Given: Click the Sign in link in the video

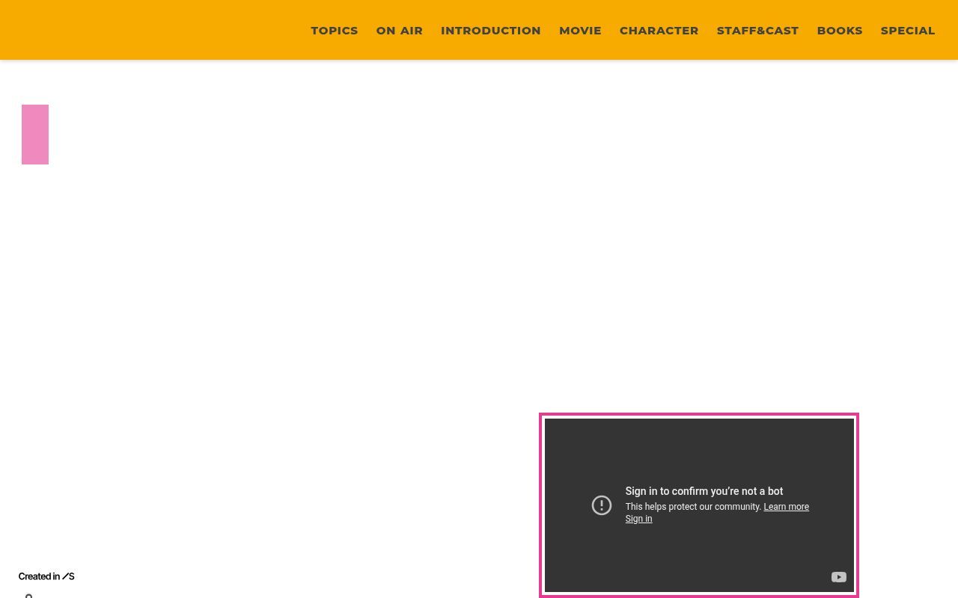Looking at the screenshot, I should [x=638, y=519].
